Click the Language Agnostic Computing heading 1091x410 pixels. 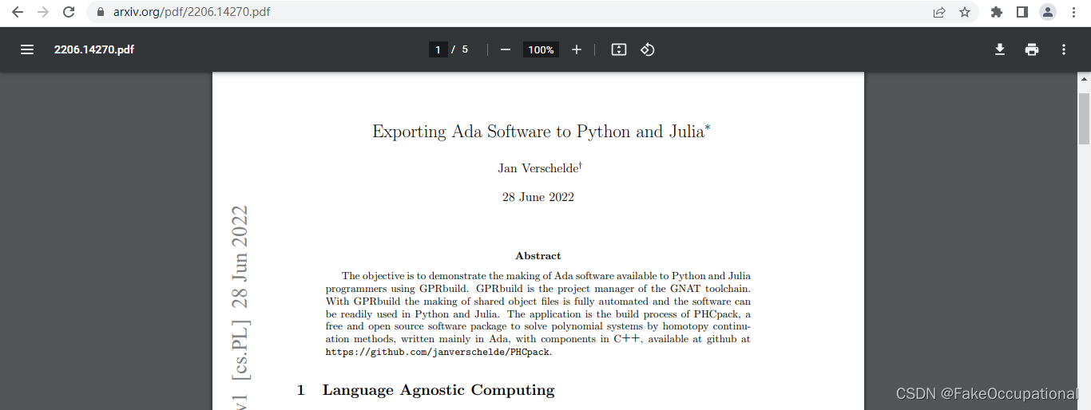[x=438, y=390]
